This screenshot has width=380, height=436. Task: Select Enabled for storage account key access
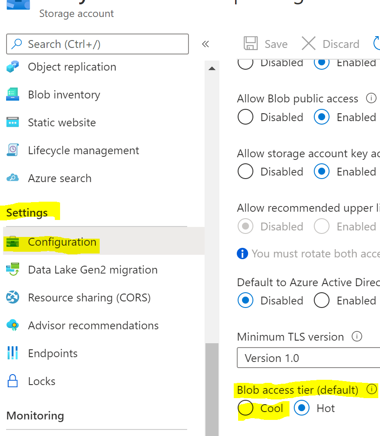[322, 171]
